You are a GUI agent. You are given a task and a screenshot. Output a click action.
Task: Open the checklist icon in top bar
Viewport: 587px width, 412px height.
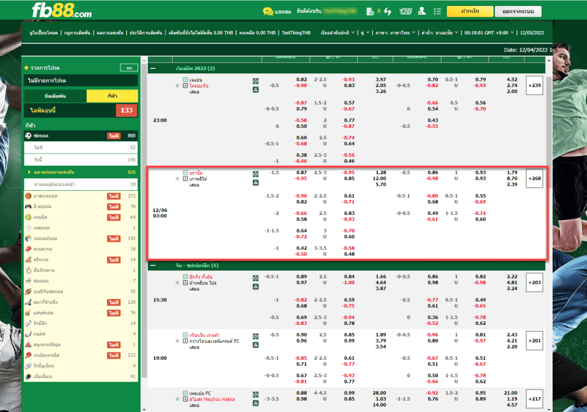point(437,11)
